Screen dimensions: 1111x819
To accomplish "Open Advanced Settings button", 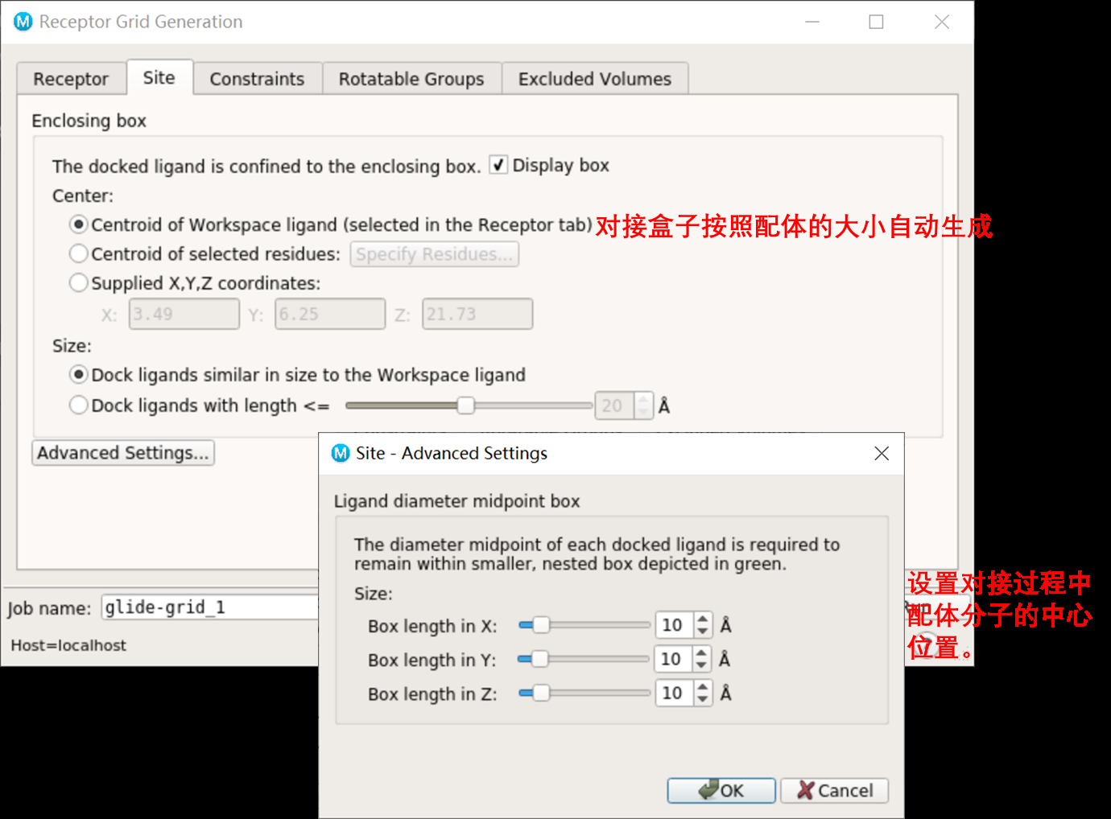I will 123,453.
